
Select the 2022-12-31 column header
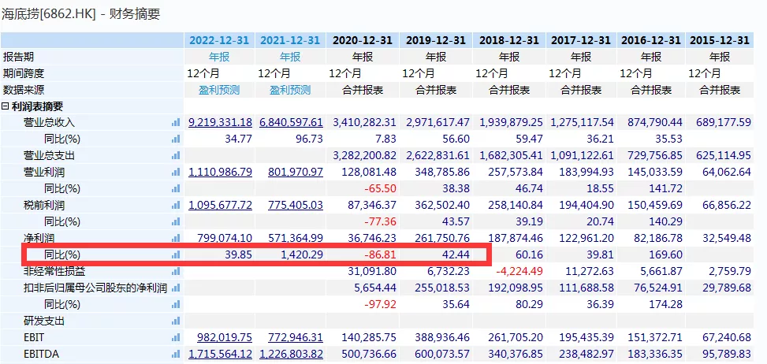tap(220, 40)
